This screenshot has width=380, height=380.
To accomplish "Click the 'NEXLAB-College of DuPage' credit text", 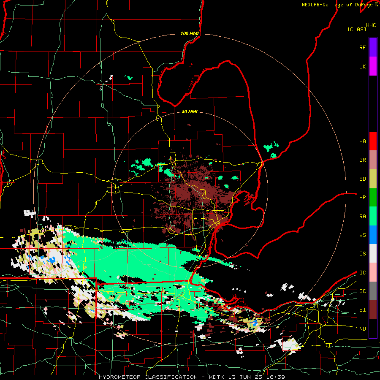I will (x=337, y=5).
